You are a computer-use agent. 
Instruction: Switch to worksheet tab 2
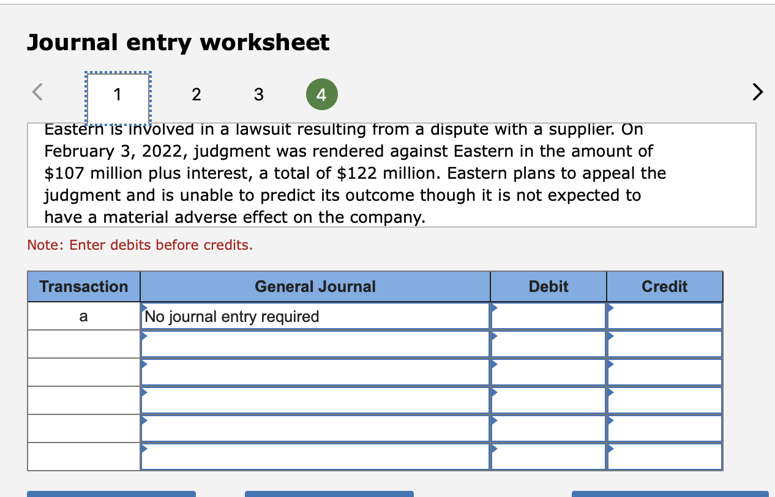[196, 95]
